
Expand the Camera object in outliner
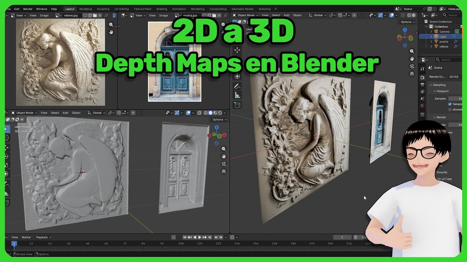(x=431, y=32)
